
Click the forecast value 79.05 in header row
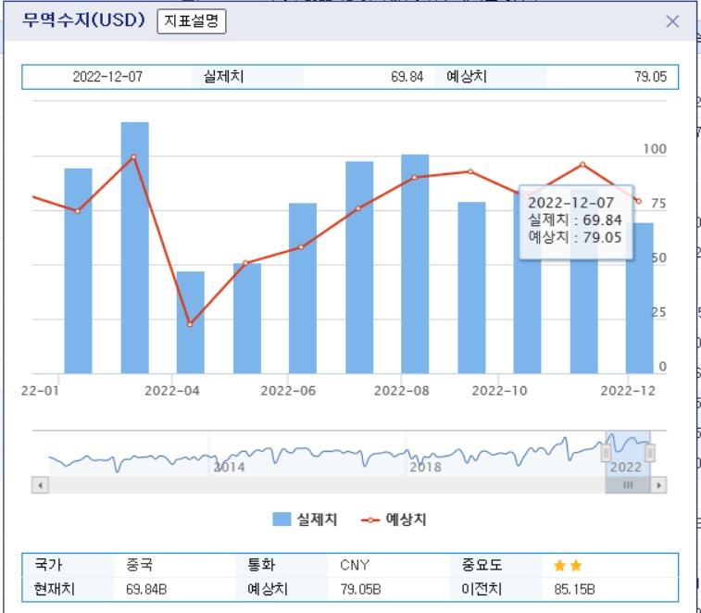[x=650, y=77]
